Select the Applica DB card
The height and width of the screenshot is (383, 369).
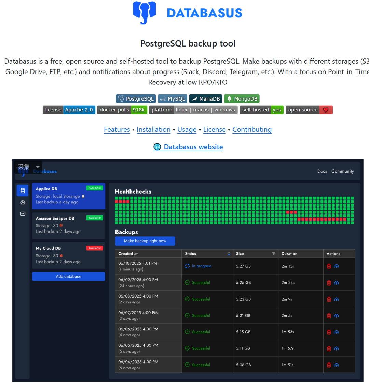69,196
